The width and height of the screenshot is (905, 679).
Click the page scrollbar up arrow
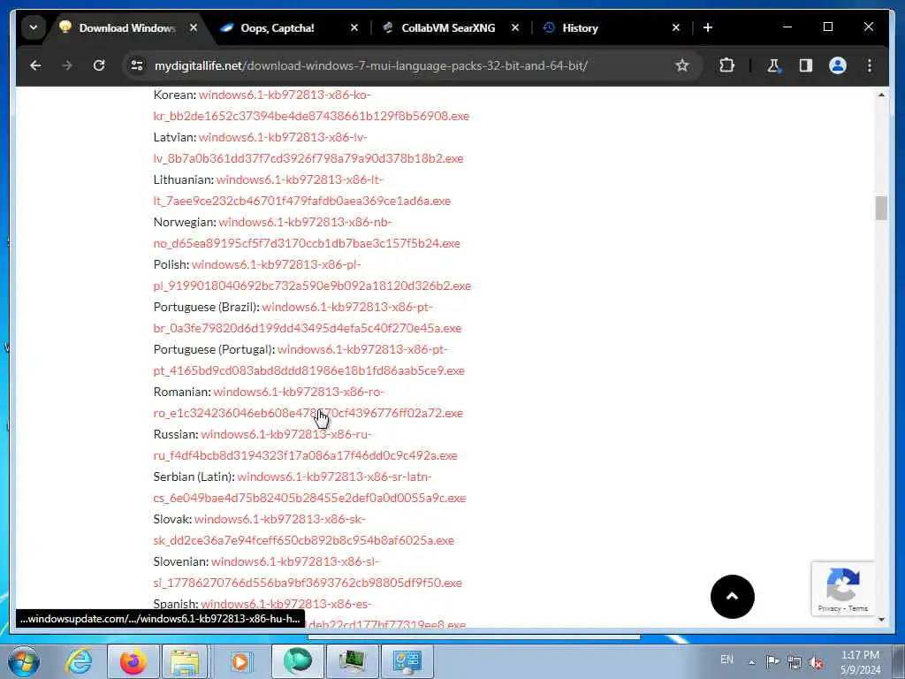(881, 94)
